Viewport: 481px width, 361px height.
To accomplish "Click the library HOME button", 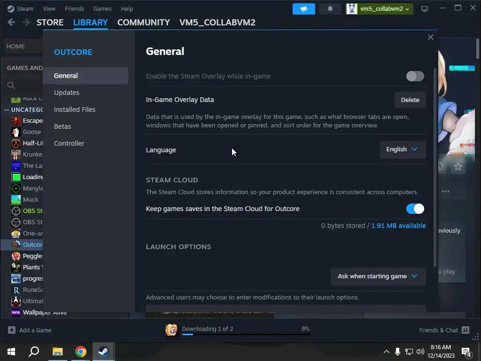I will point(23,47).
